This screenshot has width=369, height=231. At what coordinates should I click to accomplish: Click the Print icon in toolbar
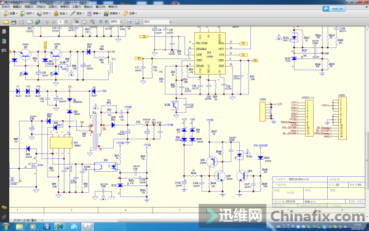(x=14, y=22)
